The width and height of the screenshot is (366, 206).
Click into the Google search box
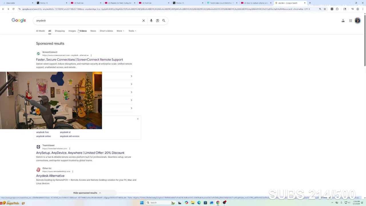89,21
